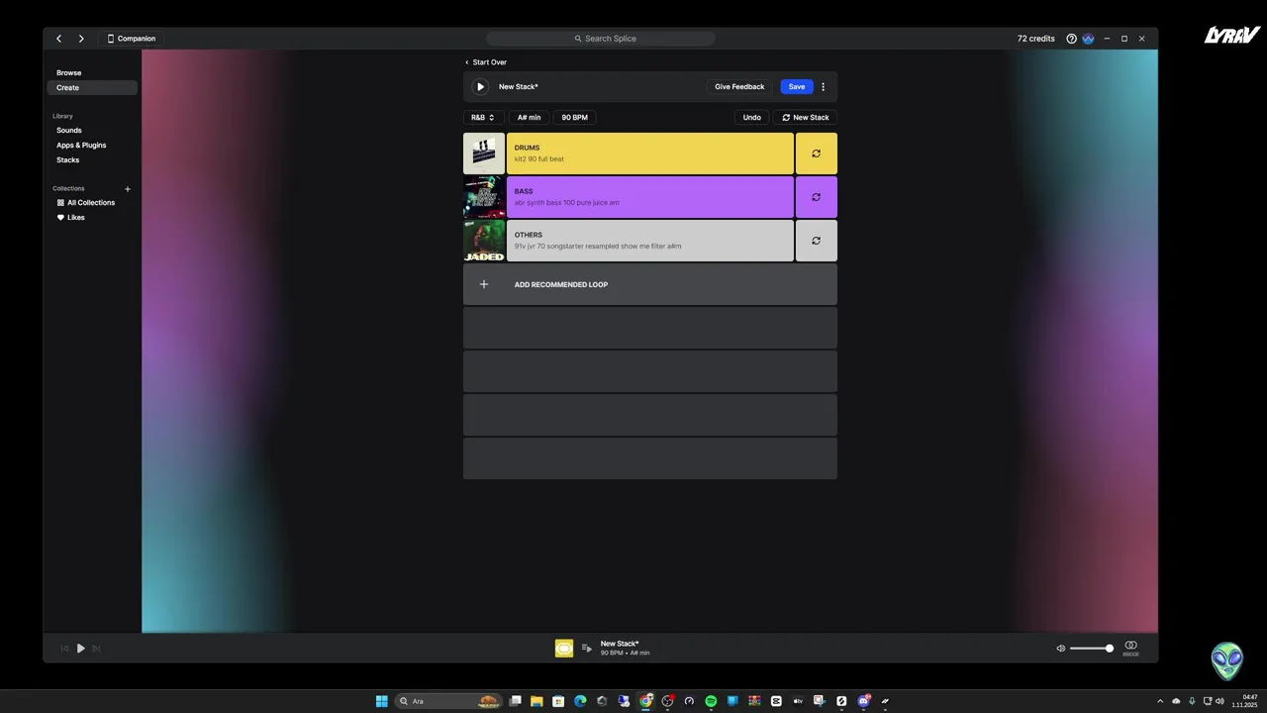Open All Collections
The image size is (1267, 713).
pyautogui.click(x=86, y=203)
